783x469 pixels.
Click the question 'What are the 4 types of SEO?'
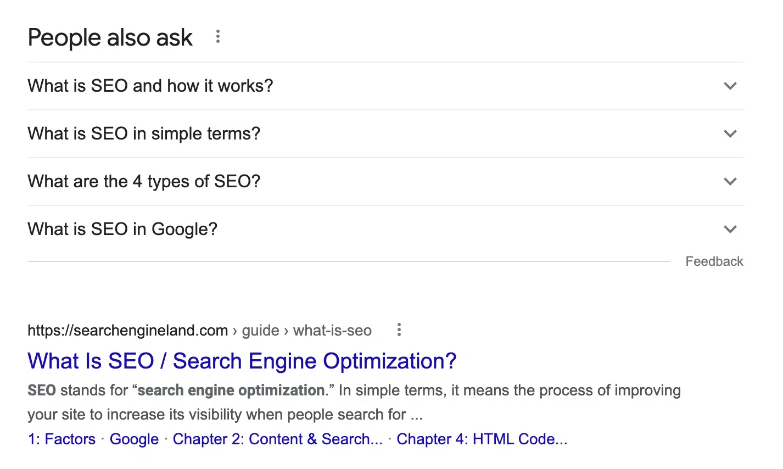click(x=144, y=181)
